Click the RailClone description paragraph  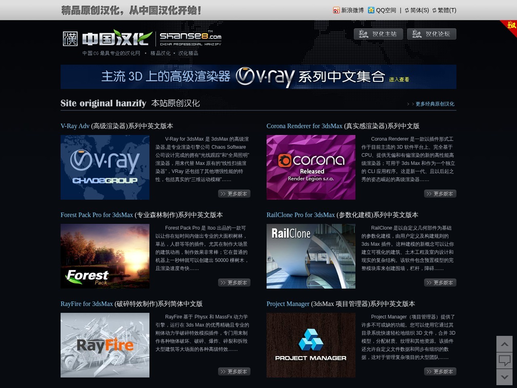[x=408, y=248]
